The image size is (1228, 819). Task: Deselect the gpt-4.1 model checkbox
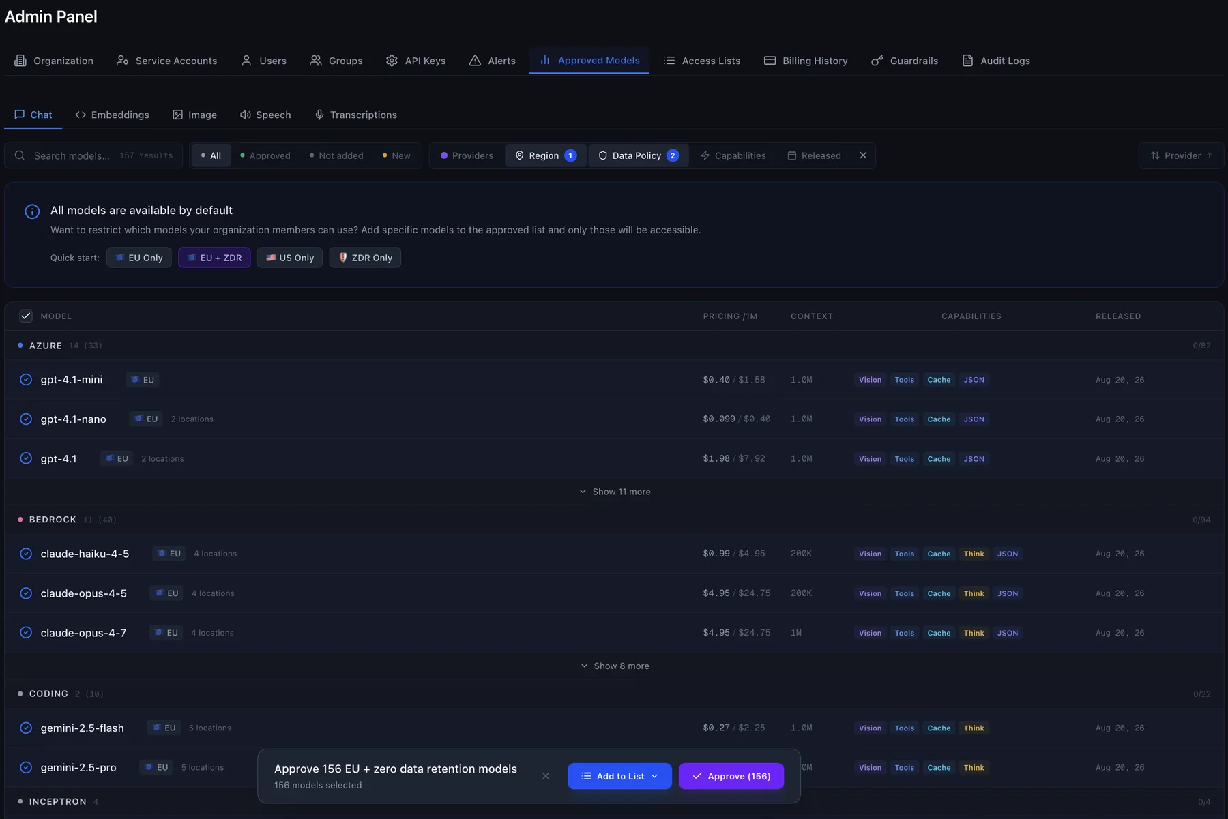pyautogui.click(x=26, y=458)
